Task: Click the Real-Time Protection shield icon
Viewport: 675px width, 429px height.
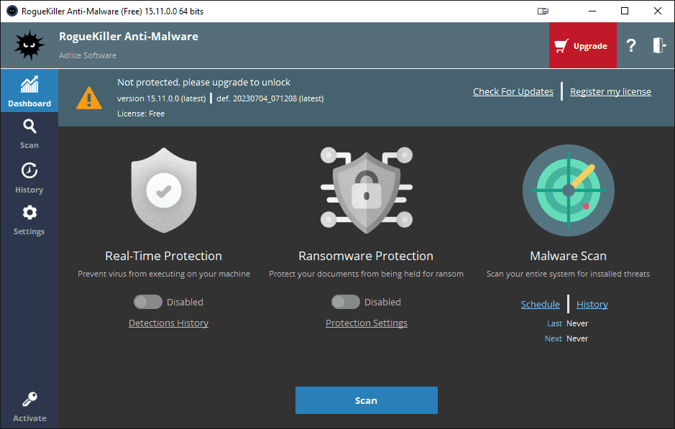Action: click(x=164, y=190)
